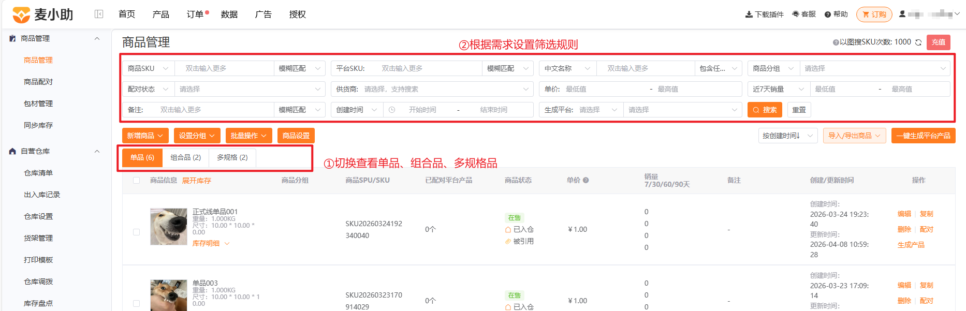
Task: Expand 库存明细 for 正式线单品001
Action: 211,243
